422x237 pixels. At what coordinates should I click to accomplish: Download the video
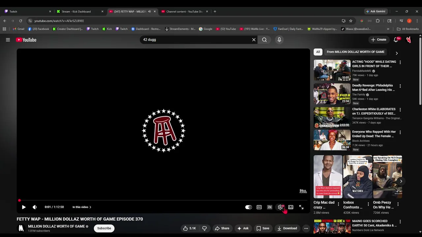(287, 228)
